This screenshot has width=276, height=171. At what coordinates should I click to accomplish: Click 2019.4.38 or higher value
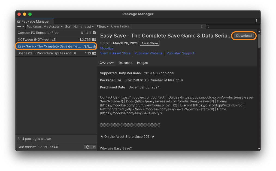click(x=159, y=73)
